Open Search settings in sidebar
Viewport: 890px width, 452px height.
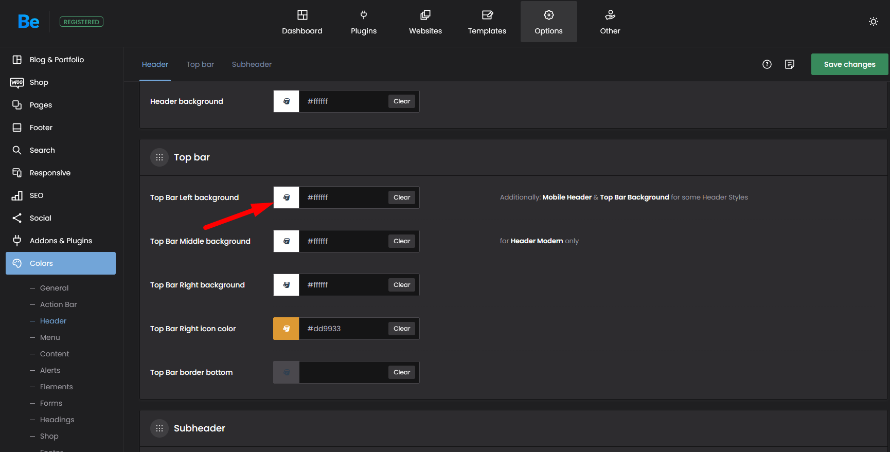61,150
